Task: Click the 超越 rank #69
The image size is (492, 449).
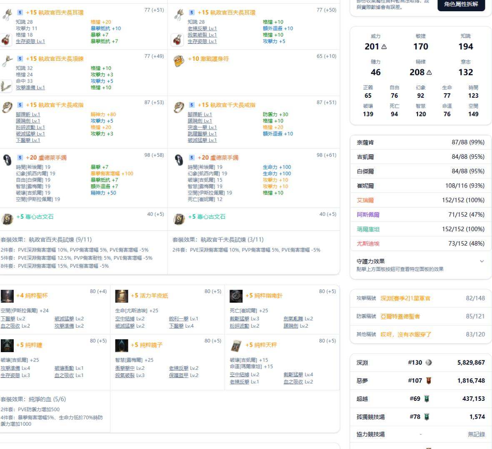Action: (415, 399)
